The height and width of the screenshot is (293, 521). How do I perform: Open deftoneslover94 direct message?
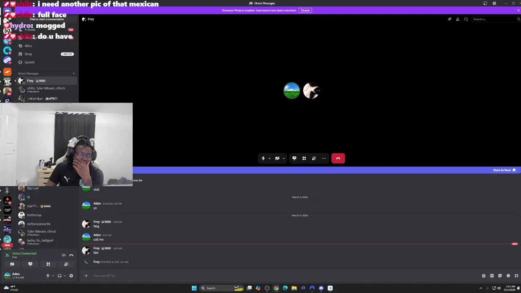coord(47,224)
